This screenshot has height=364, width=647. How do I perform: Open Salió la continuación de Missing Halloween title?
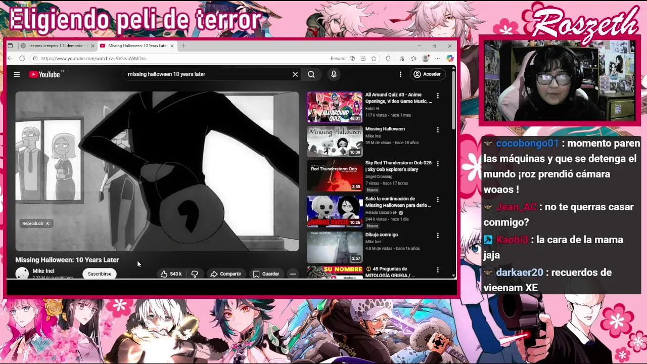[x=398, y=202]
